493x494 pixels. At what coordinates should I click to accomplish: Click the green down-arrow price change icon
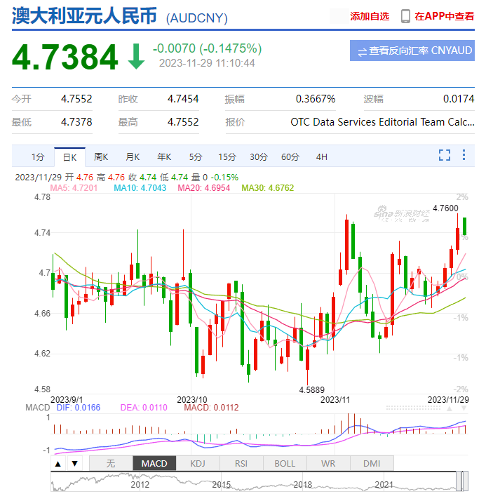tap(135, 58)
